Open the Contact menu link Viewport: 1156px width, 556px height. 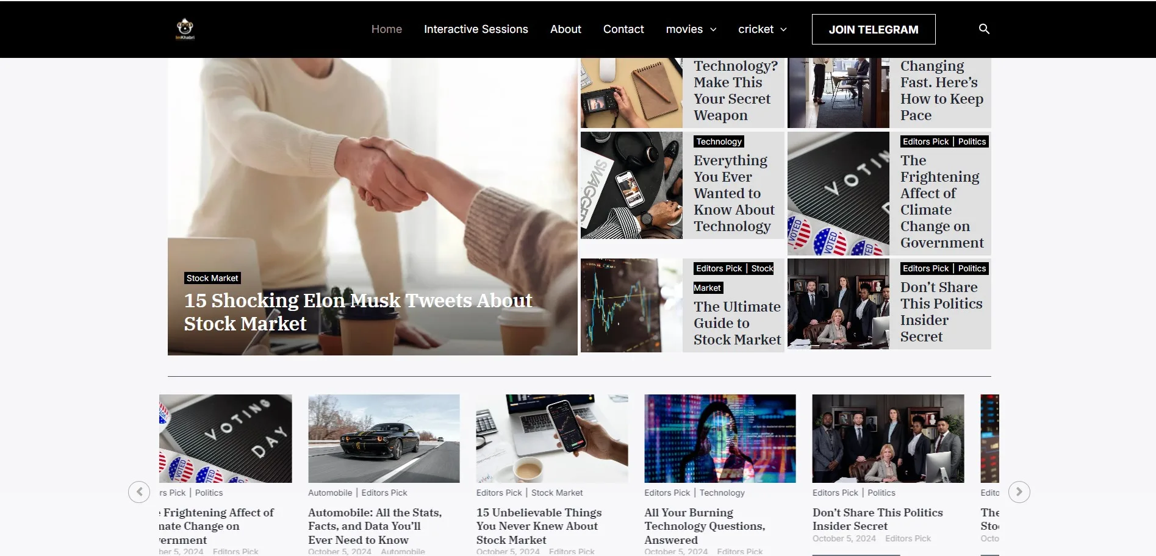(x=623, y=29)
